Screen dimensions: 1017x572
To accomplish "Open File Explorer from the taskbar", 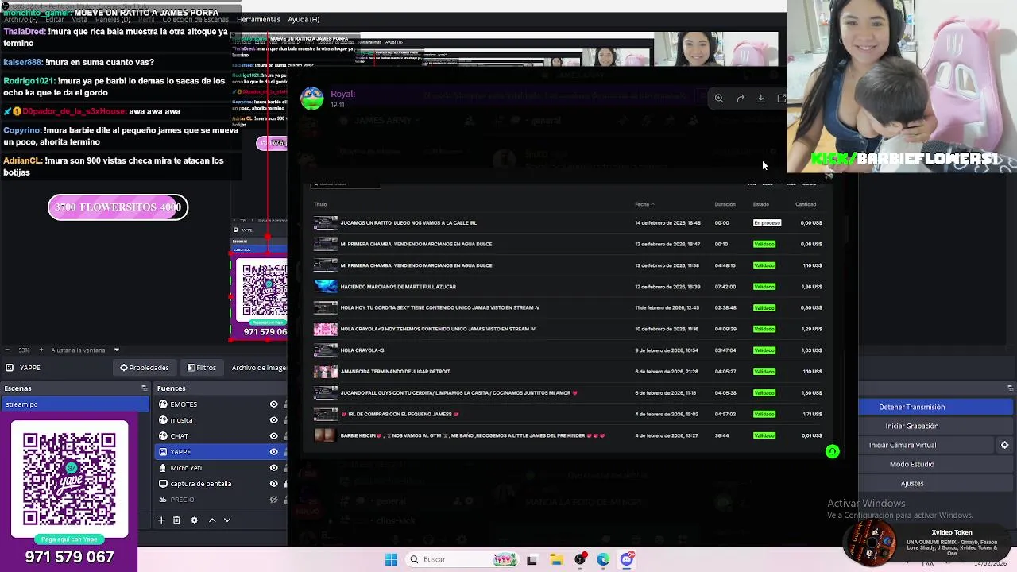I will [x=556, y=559].
